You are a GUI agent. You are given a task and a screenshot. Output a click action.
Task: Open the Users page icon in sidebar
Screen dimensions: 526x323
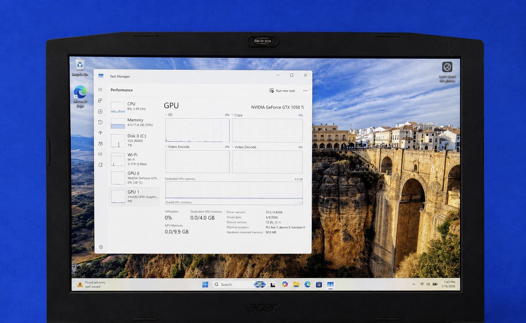click(x=100, y=143)
